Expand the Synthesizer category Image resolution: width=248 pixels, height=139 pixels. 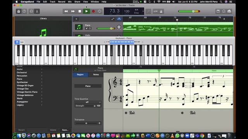42,82
